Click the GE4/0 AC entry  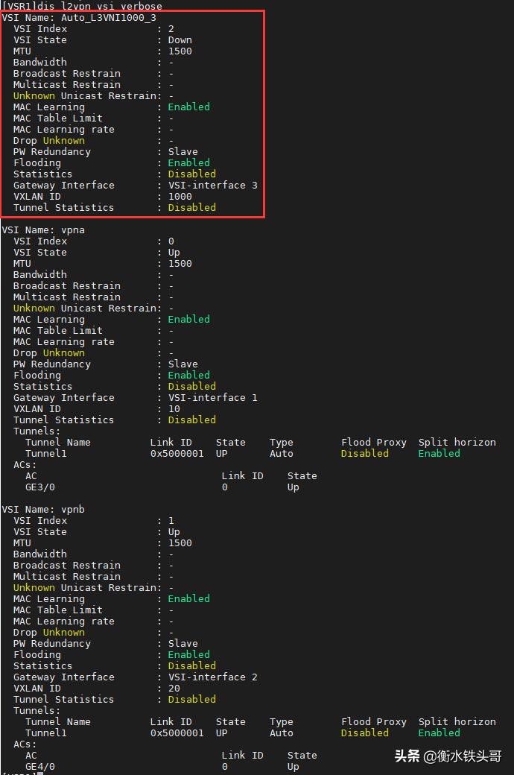tap(39, 767)
